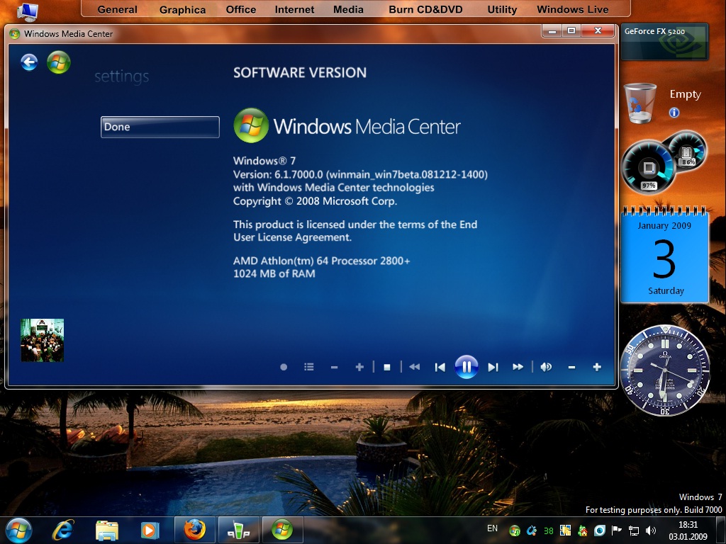Launch Windows Media Player from taskbar
Screen dimensions: 726x544
click(150, 530)
